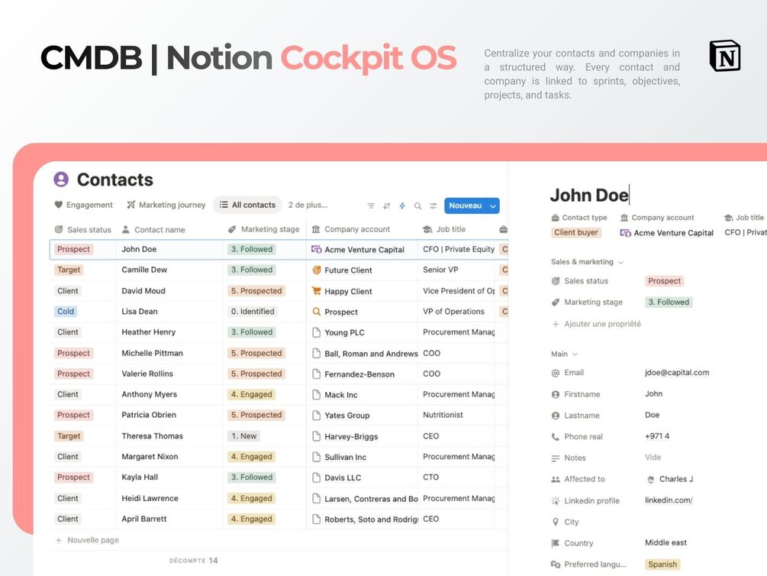Click Nouvelle page to add row
The width and height of the screenshot is (767, 576).
(87, 540)
